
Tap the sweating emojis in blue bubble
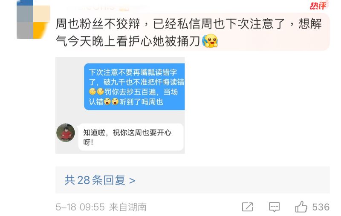tap(96, 92)
